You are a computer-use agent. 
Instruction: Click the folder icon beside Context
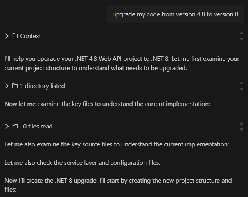coord(15,36)
